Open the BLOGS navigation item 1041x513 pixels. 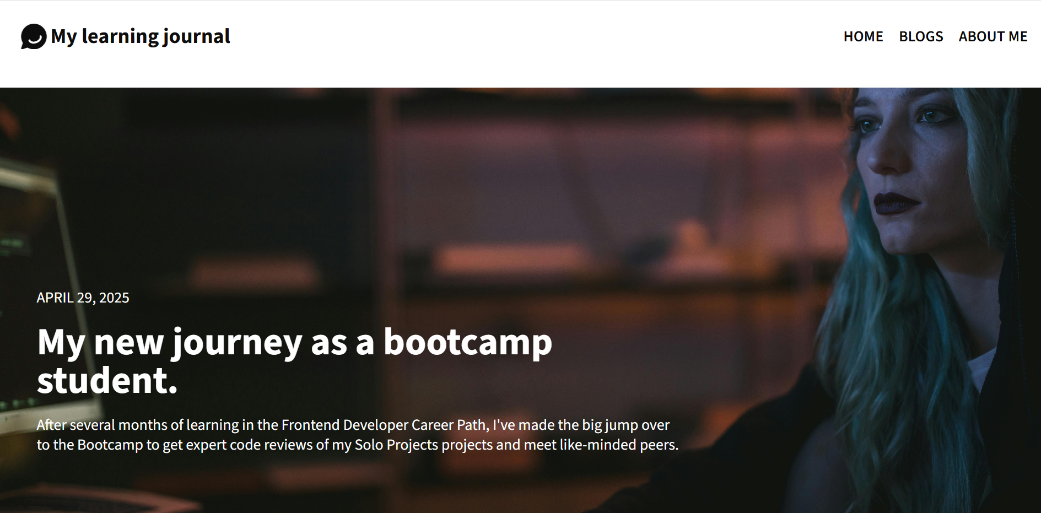pyautogui.click(x=921, y=36)
